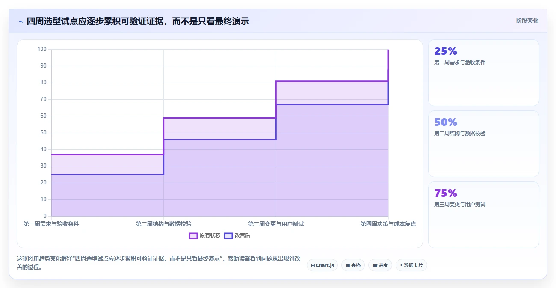Click x-axis label 第四周决策与成本复盘
556x288 pixels.
point(388,224)
